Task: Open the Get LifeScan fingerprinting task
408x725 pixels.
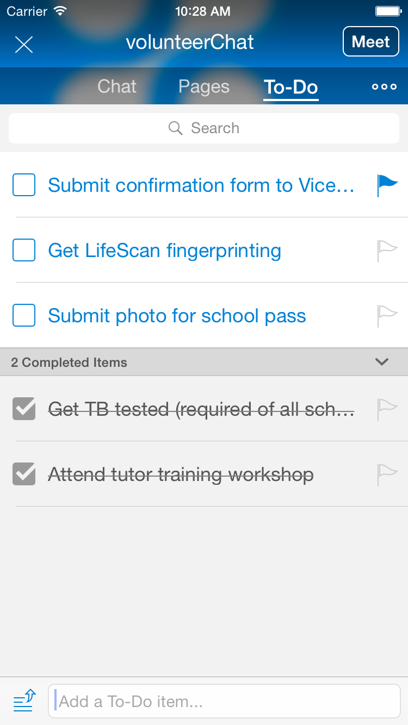Action: click(x=164, y=251)
